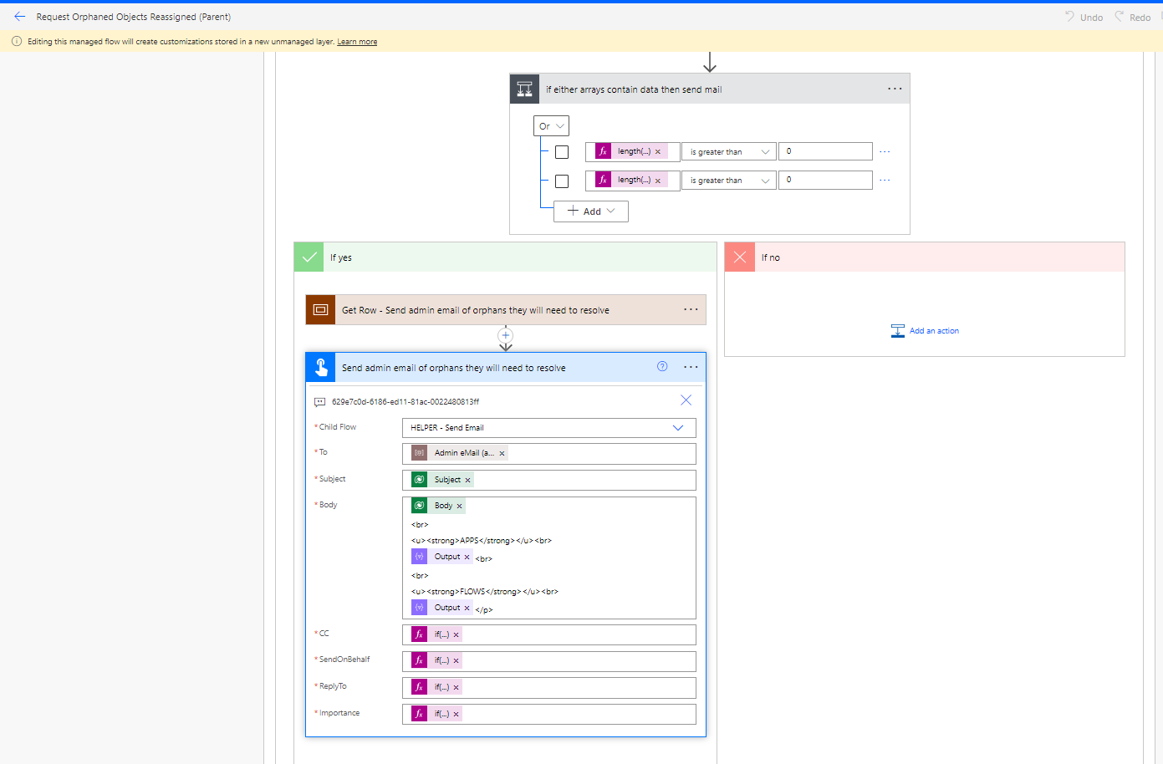Open the Or logic operator dropdown
1163x764 pixels.
click(551, 125)
